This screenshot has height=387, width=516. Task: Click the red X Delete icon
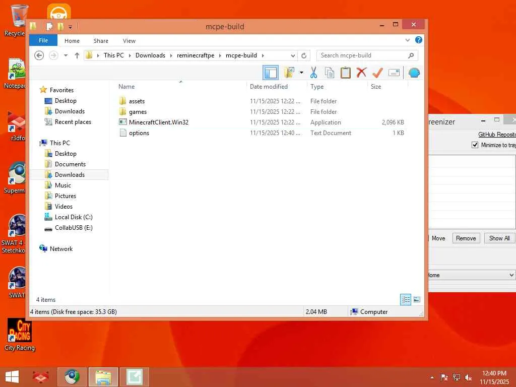tap(361, 73)
